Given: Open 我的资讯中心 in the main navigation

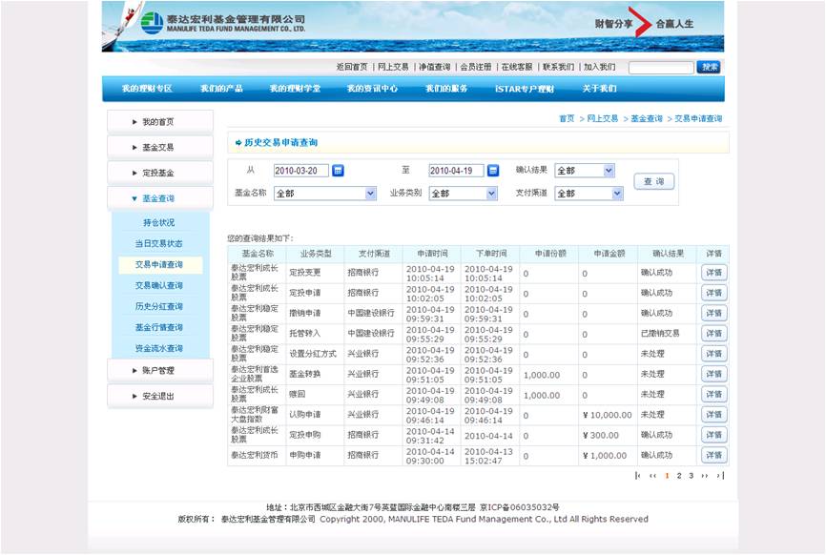Looking at the screenshot, I should [x=372, y=89].
